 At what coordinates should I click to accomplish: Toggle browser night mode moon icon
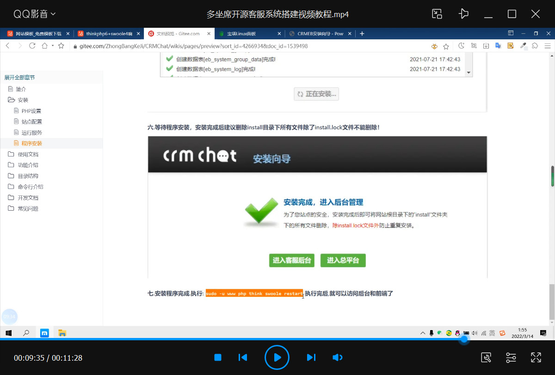coord(462,46)
